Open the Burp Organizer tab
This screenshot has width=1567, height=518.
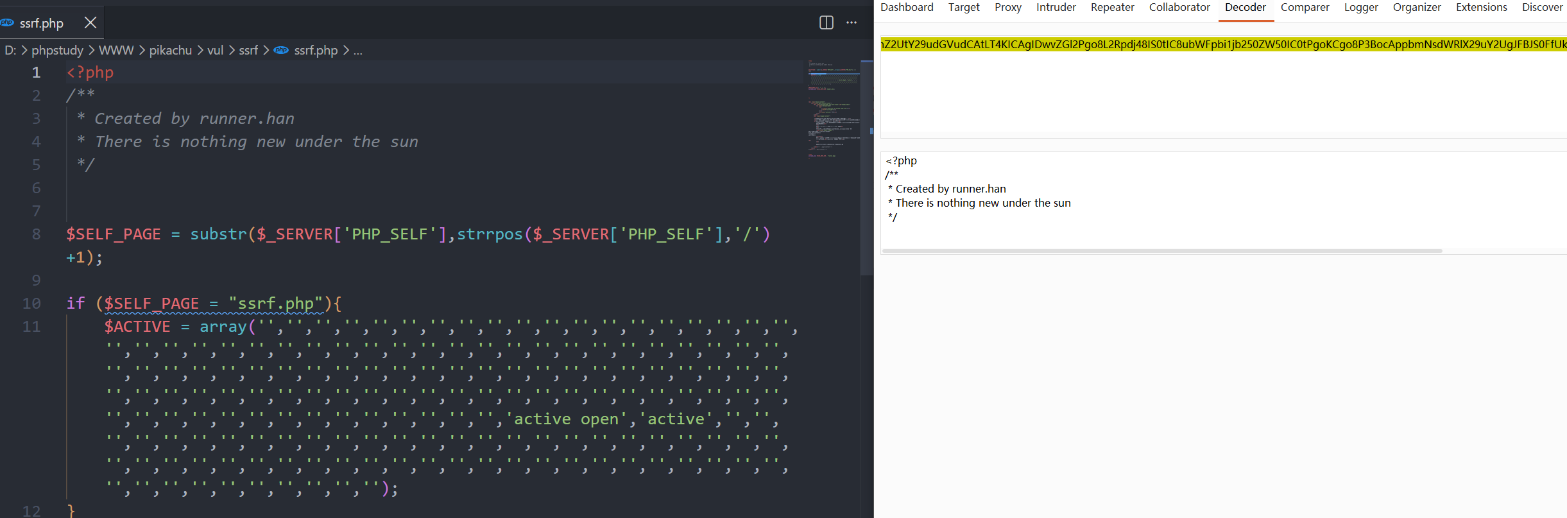tap(1417, 8)
